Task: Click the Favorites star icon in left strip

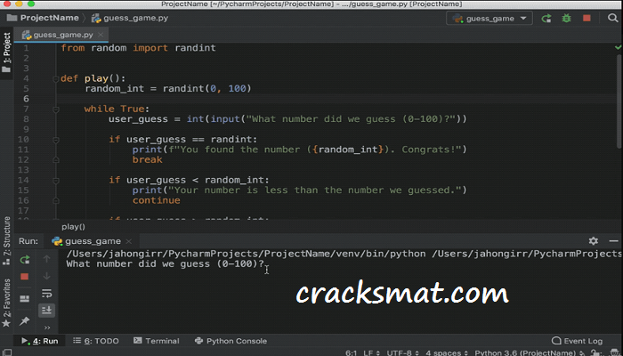Action: [x=6, y=323]
